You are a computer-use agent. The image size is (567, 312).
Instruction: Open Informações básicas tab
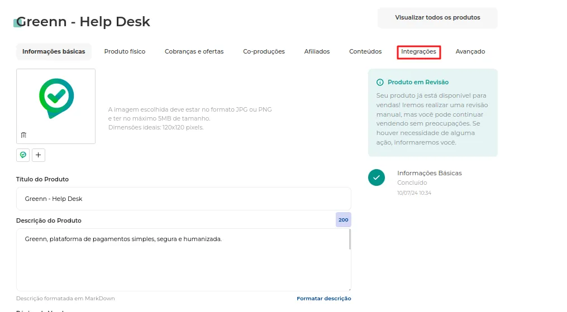pyautogui.click(x=54, y=52)
